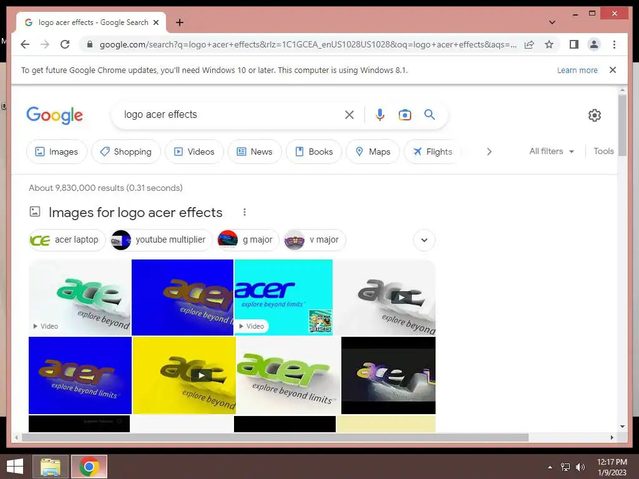Clear the search box with X

coord(349,115)
